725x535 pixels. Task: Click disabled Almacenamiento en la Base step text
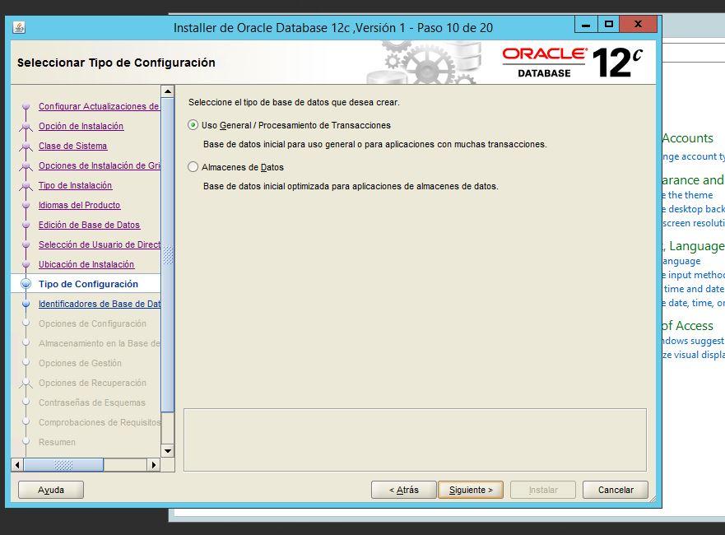pos(99,343)
